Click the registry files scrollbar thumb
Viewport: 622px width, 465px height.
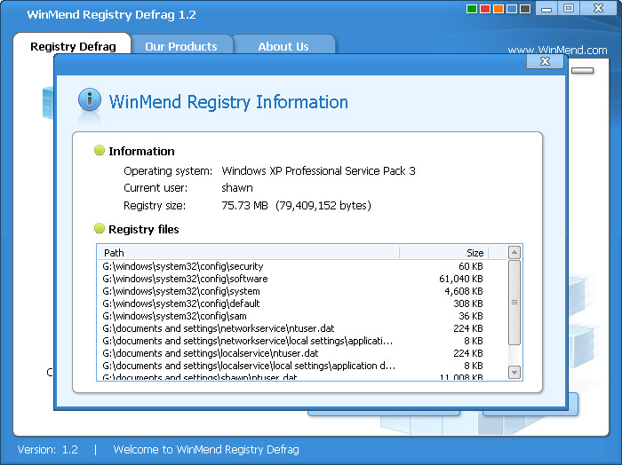[x=514, y=303]
